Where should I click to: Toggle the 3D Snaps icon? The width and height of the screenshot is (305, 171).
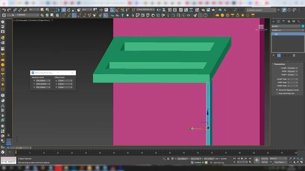112,9
